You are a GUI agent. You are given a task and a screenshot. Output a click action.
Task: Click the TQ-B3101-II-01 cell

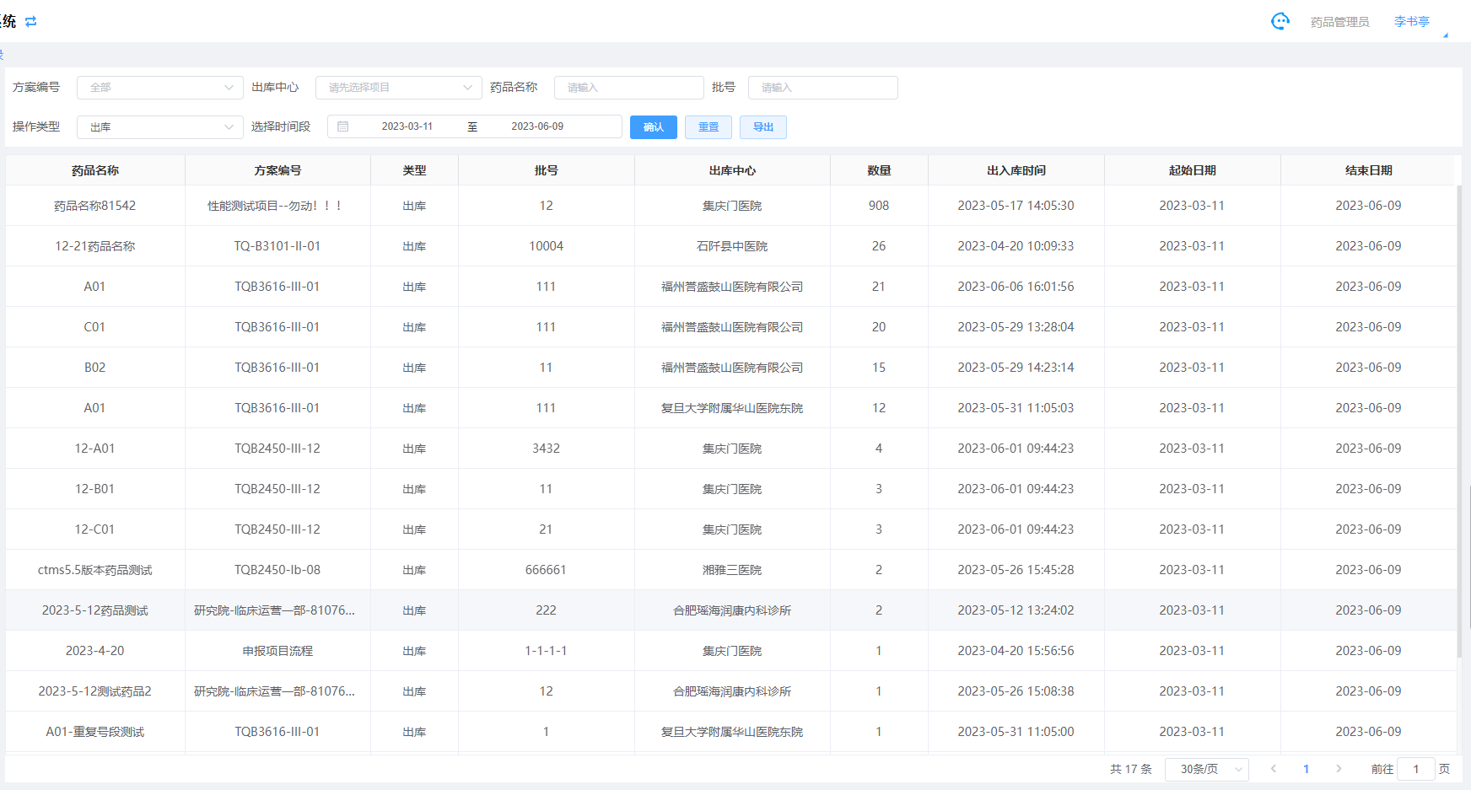277,246
